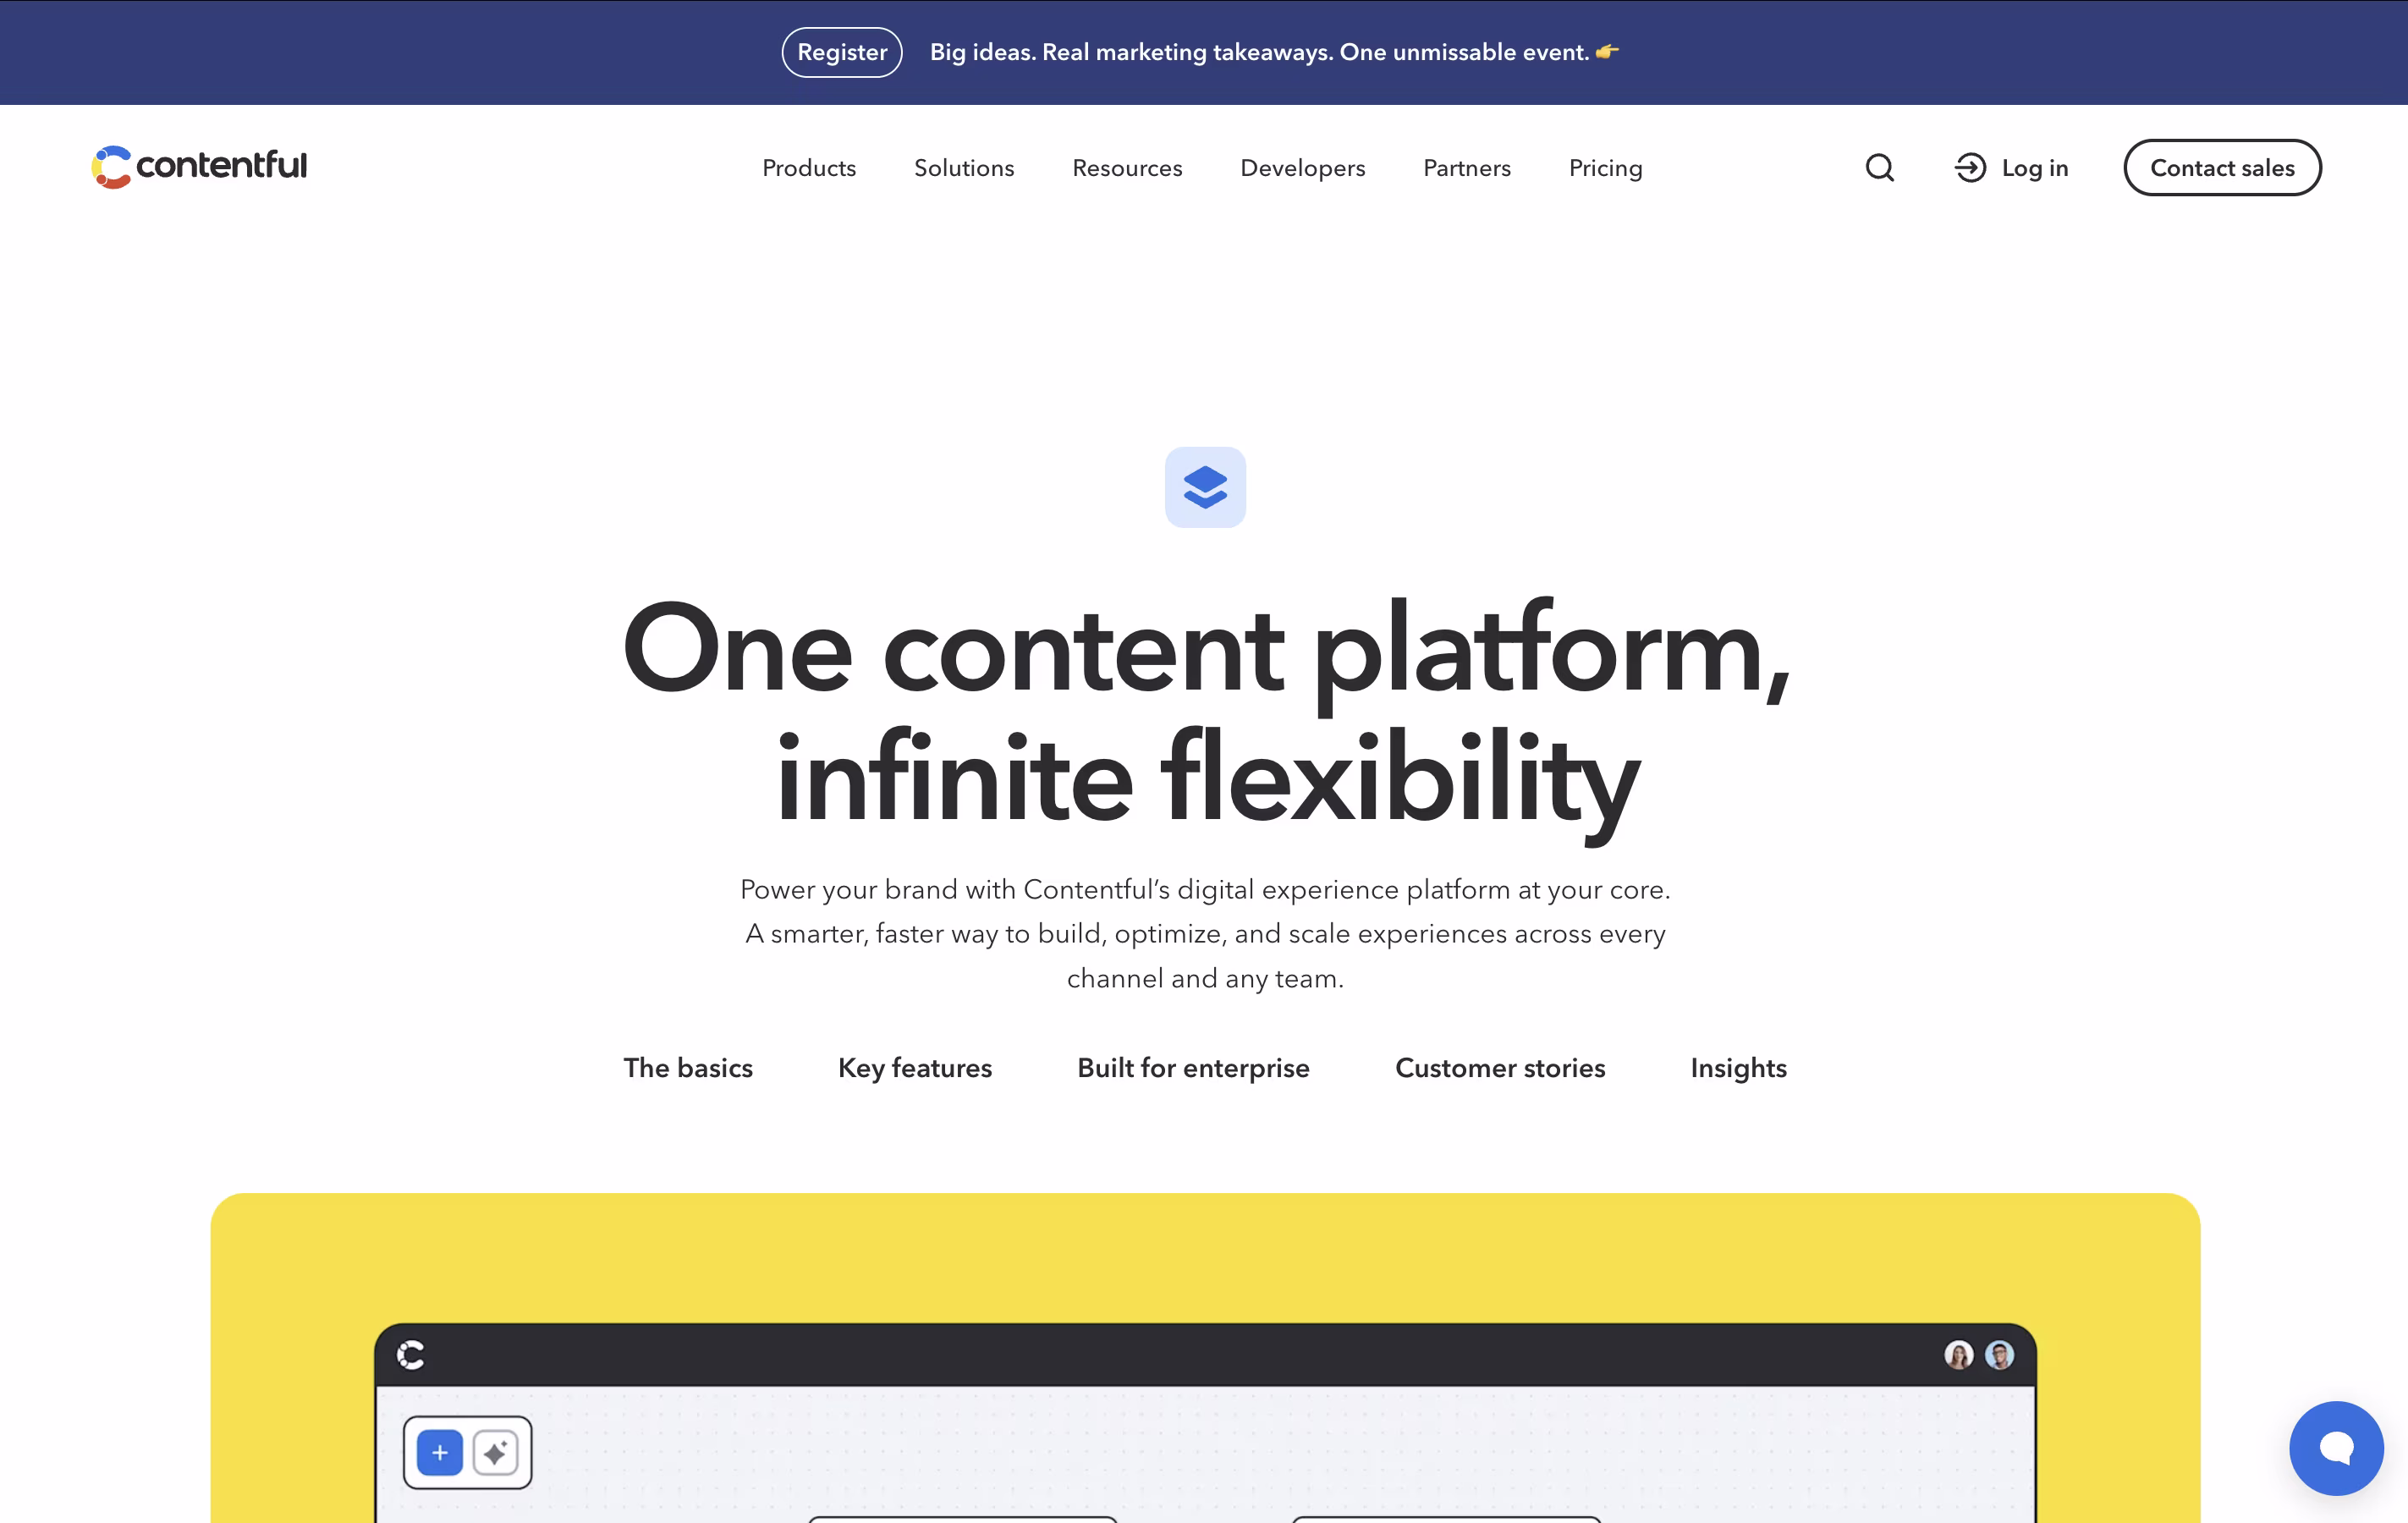Click the Log in arrow icon

(x=1970, y=167)
